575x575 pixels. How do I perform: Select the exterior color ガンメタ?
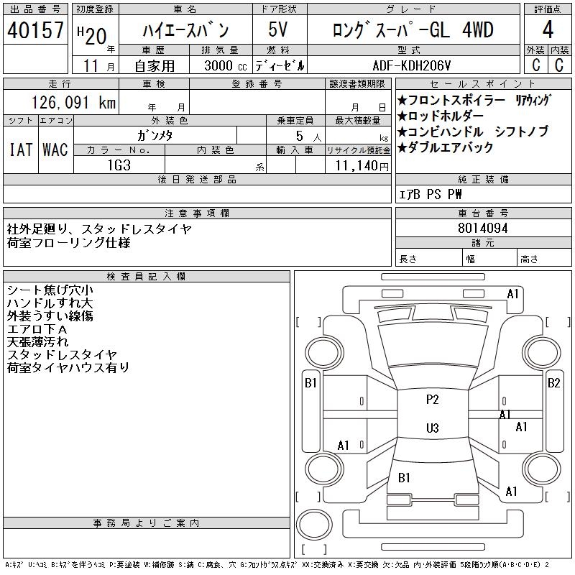pos(155,136)
